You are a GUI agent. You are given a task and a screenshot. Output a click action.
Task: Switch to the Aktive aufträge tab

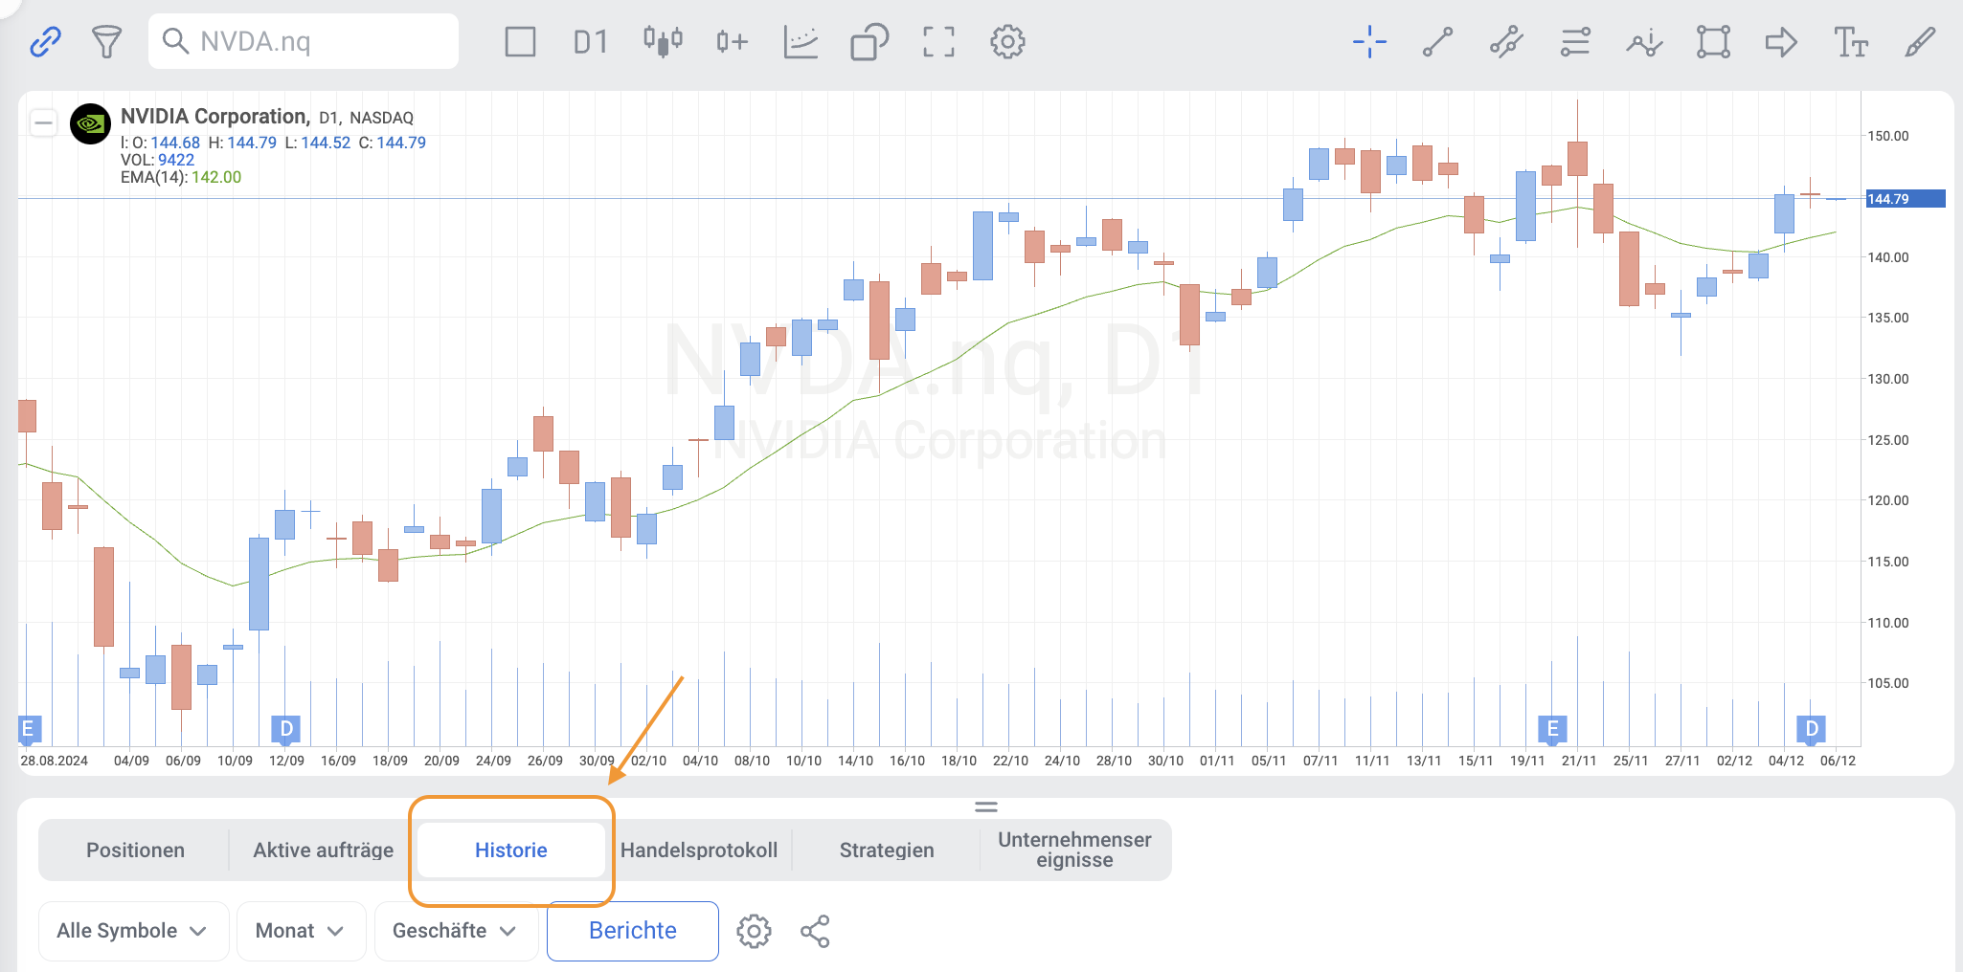323,850
